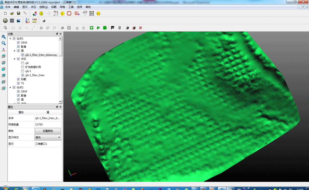Screen dimensions: 309x190
Task: Collapse the 点云 node under 站点1
Action: click(14, 59)
